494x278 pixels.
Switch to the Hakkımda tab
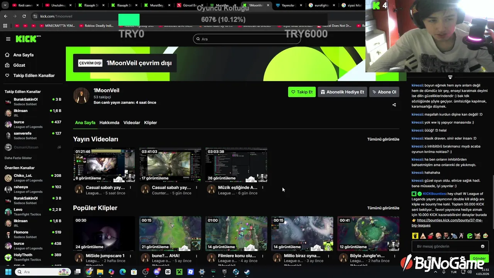[x=109, y=122]
